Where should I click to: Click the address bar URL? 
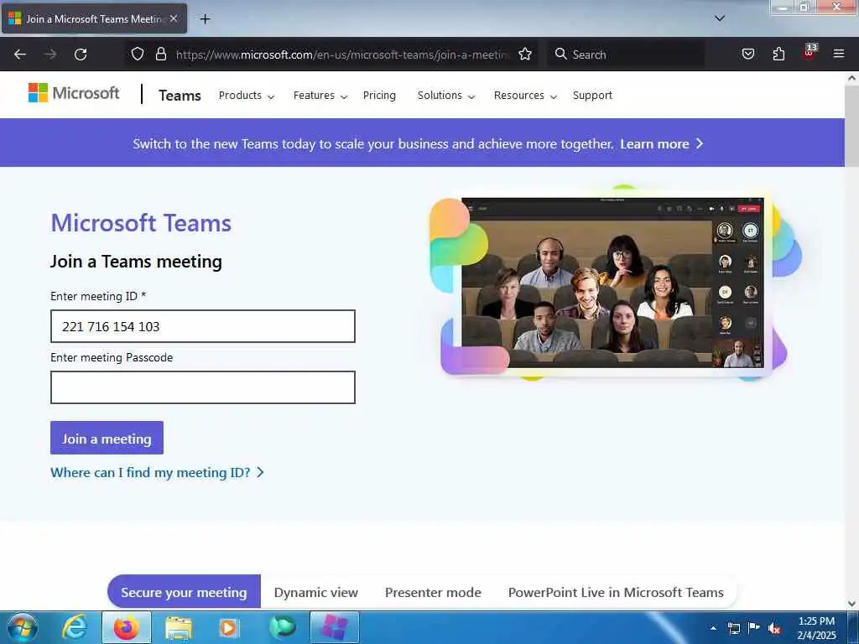coord(343,55)
